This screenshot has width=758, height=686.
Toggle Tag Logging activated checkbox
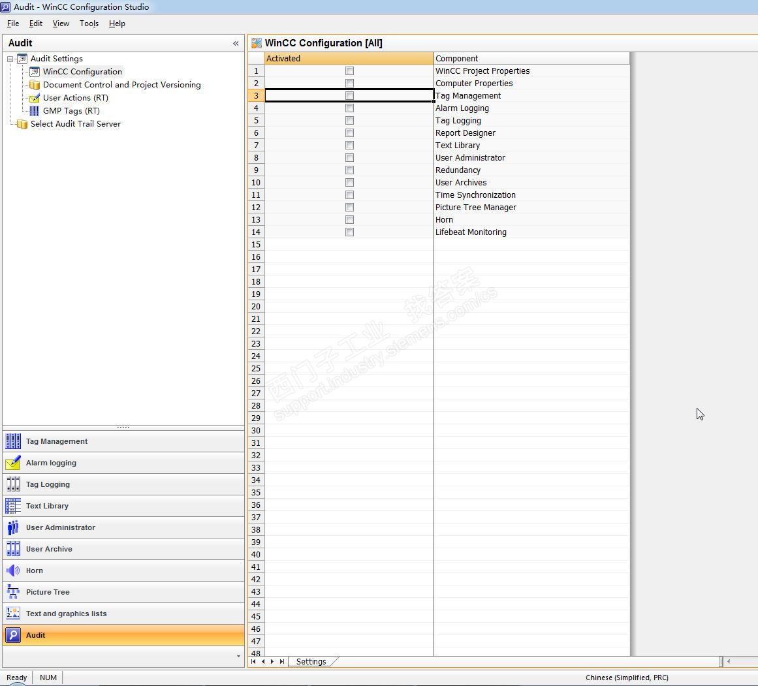coord(349,120)
